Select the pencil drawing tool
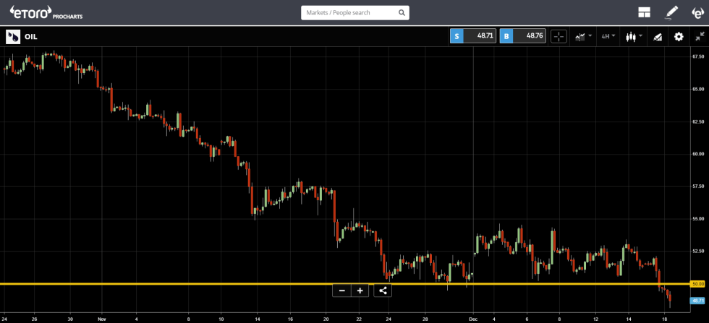709x323 pixels. click(x=671, y=13)
